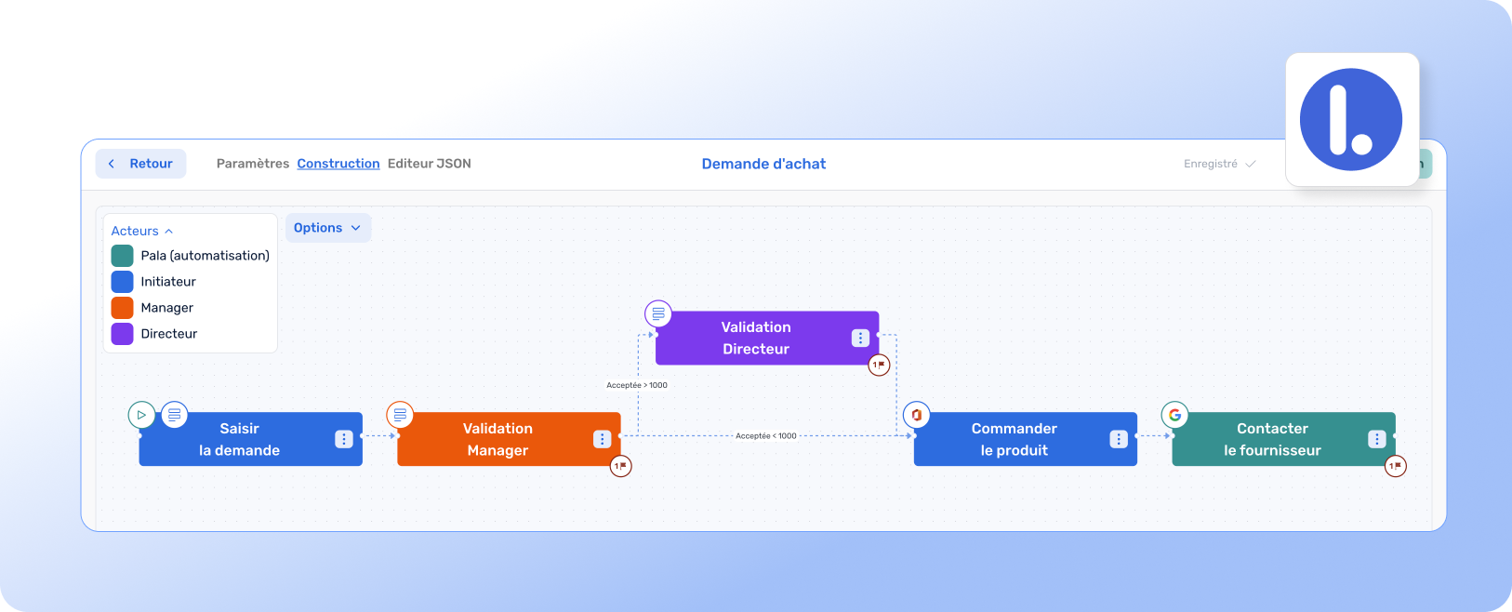Image resolution: width=1512 pixels, height=612 pixels.
Task: Go back with the Retour button
Action: click(x=140, y=164)
